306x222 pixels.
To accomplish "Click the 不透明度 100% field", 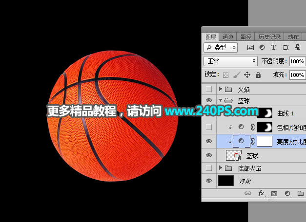I will [x=297, y=61].
